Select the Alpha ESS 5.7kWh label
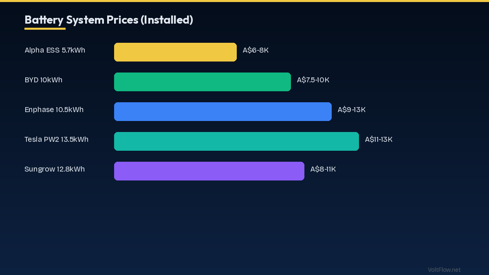This screenshot has width=489, height=275. coord(55,50)
